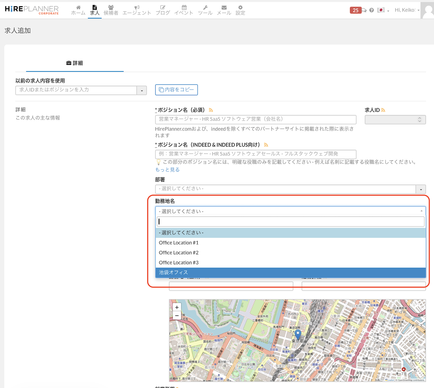Image resolution: width=434 pixels, height=388 pixels.
Task: Select Office Location #2 option
Action: [x=179, y=253]
